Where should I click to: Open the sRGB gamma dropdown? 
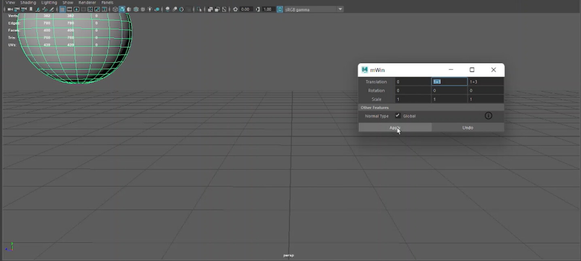[x=339, y=9]
